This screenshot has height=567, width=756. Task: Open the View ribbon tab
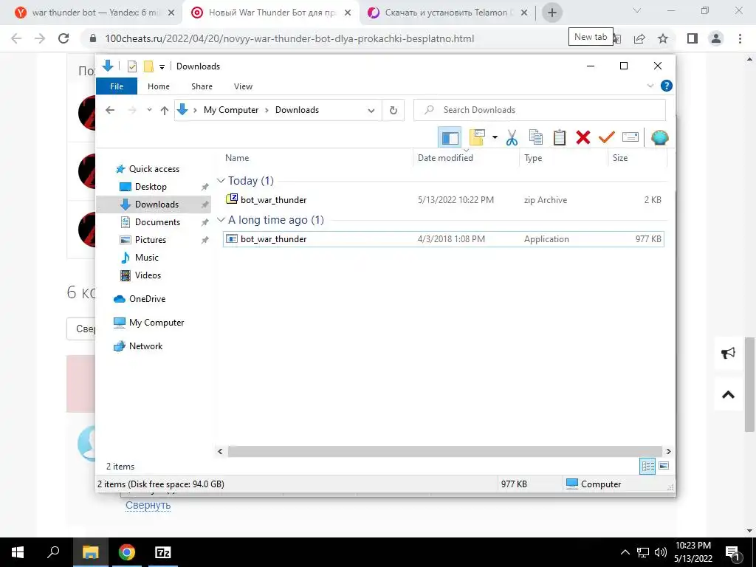point(243,86)
